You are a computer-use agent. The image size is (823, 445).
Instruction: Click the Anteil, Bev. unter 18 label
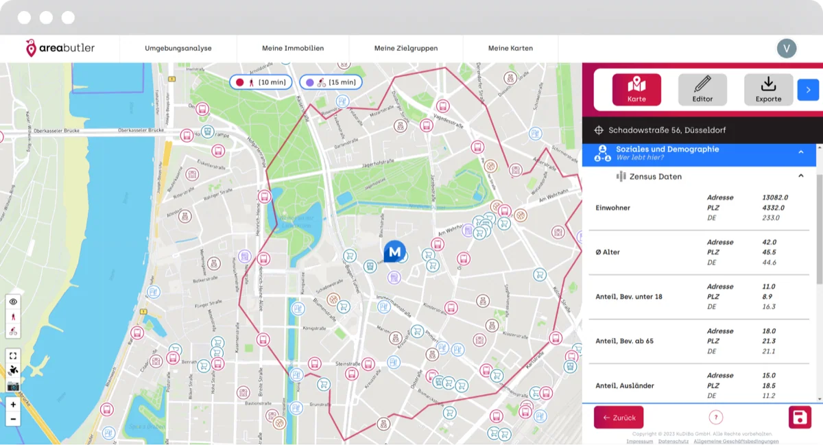coord(629,297)
